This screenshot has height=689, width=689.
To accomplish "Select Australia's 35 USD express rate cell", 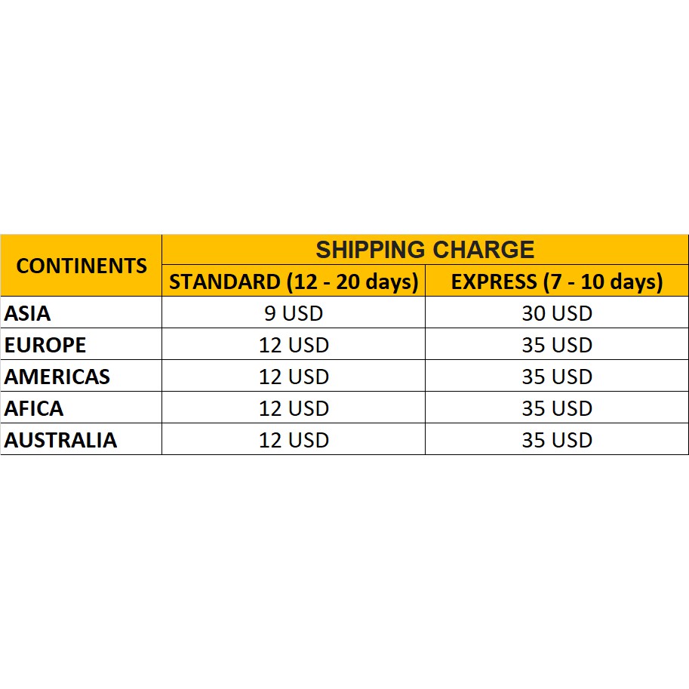I will click(x=557, y=440).
